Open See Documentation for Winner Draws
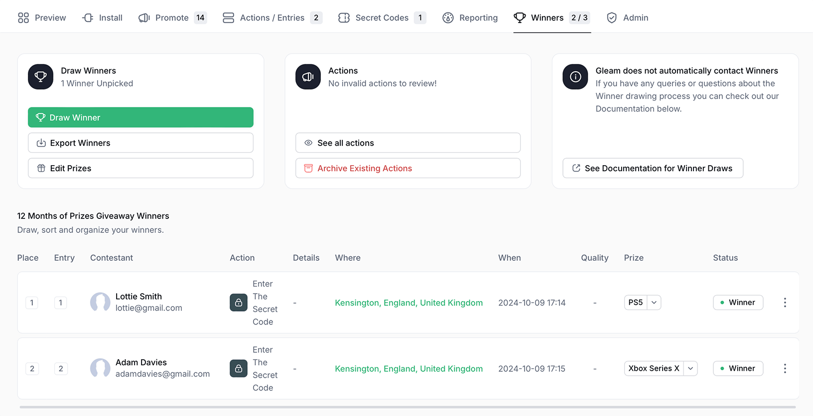 [x=653, y=168]
